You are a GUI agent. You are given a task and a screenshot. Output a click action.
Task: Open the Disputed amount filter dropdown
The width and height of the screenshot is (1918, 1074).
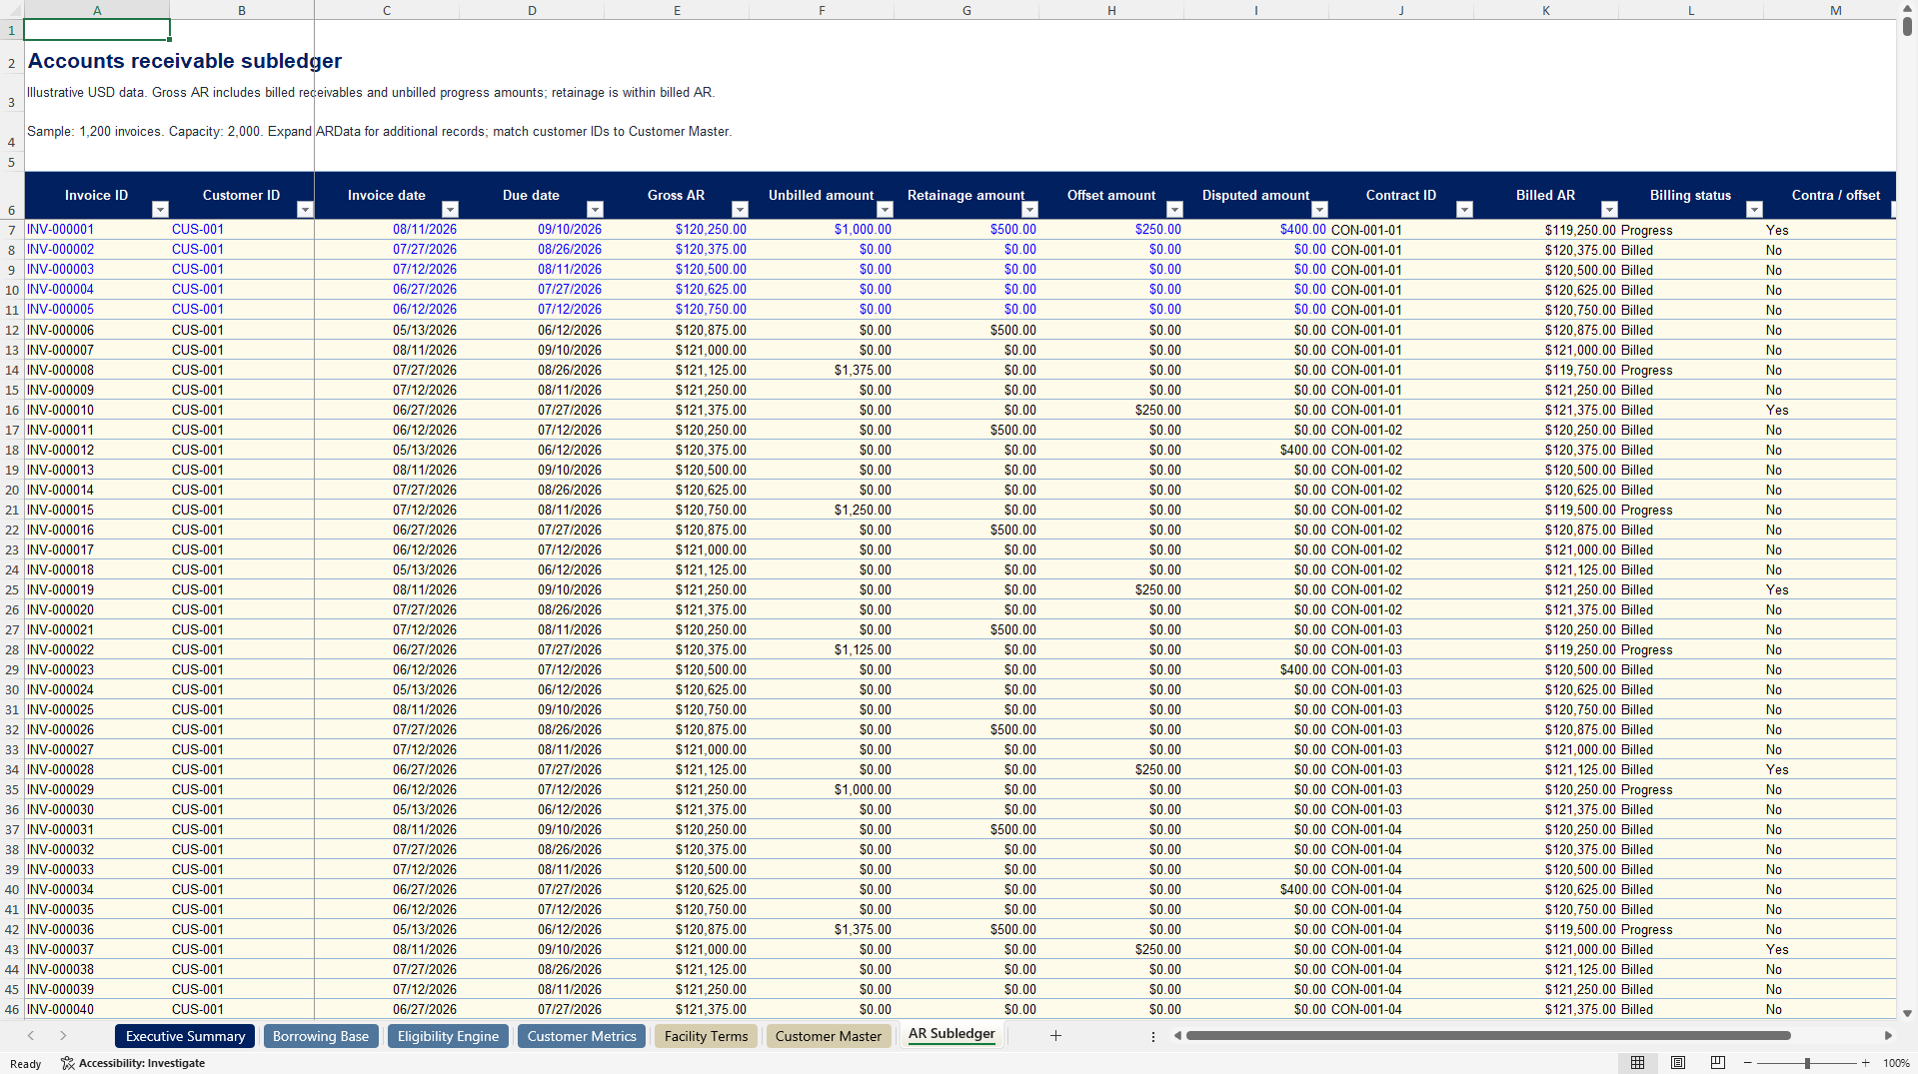(x=1319, y=209)
